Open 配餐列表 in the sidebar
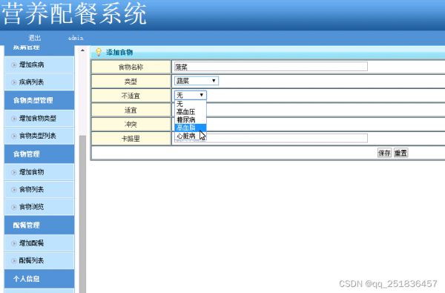This screenshot has height=293, width=445. click(x=31, y=260)
